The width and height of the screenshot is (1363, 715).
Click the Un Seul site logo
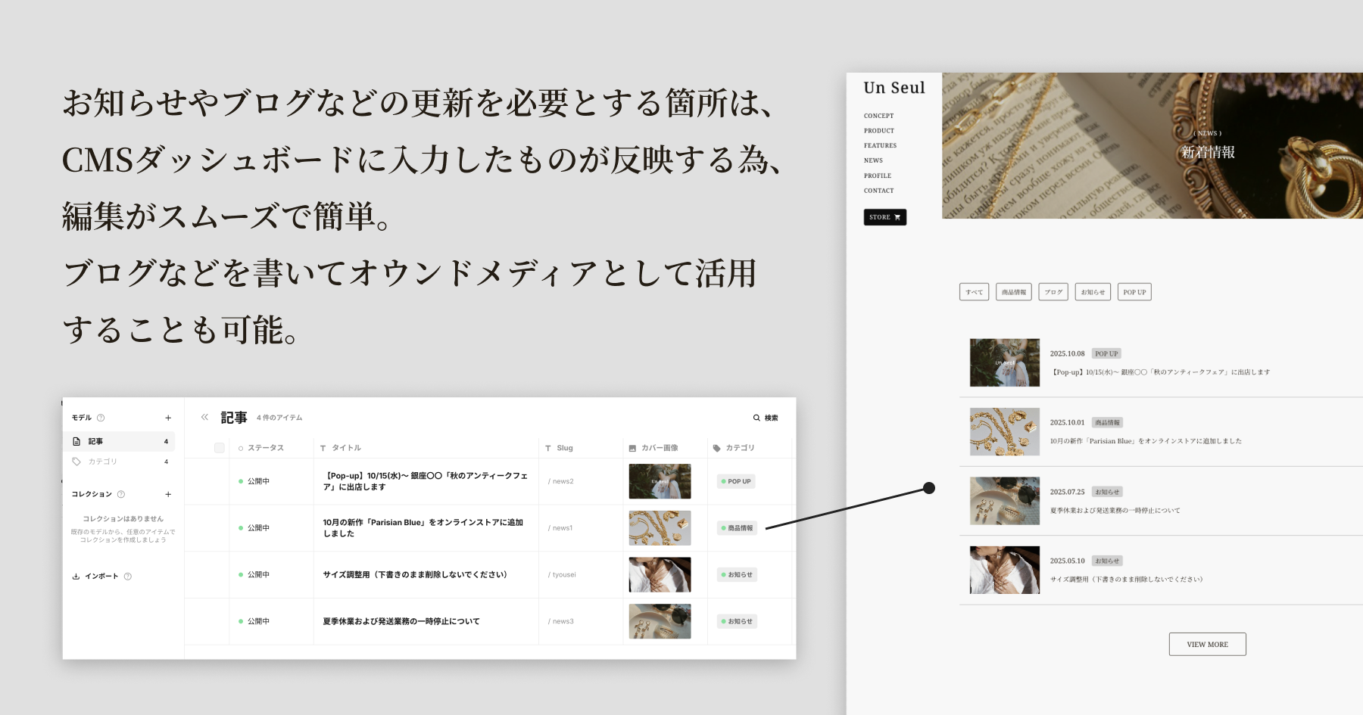[x=894, y=88]
